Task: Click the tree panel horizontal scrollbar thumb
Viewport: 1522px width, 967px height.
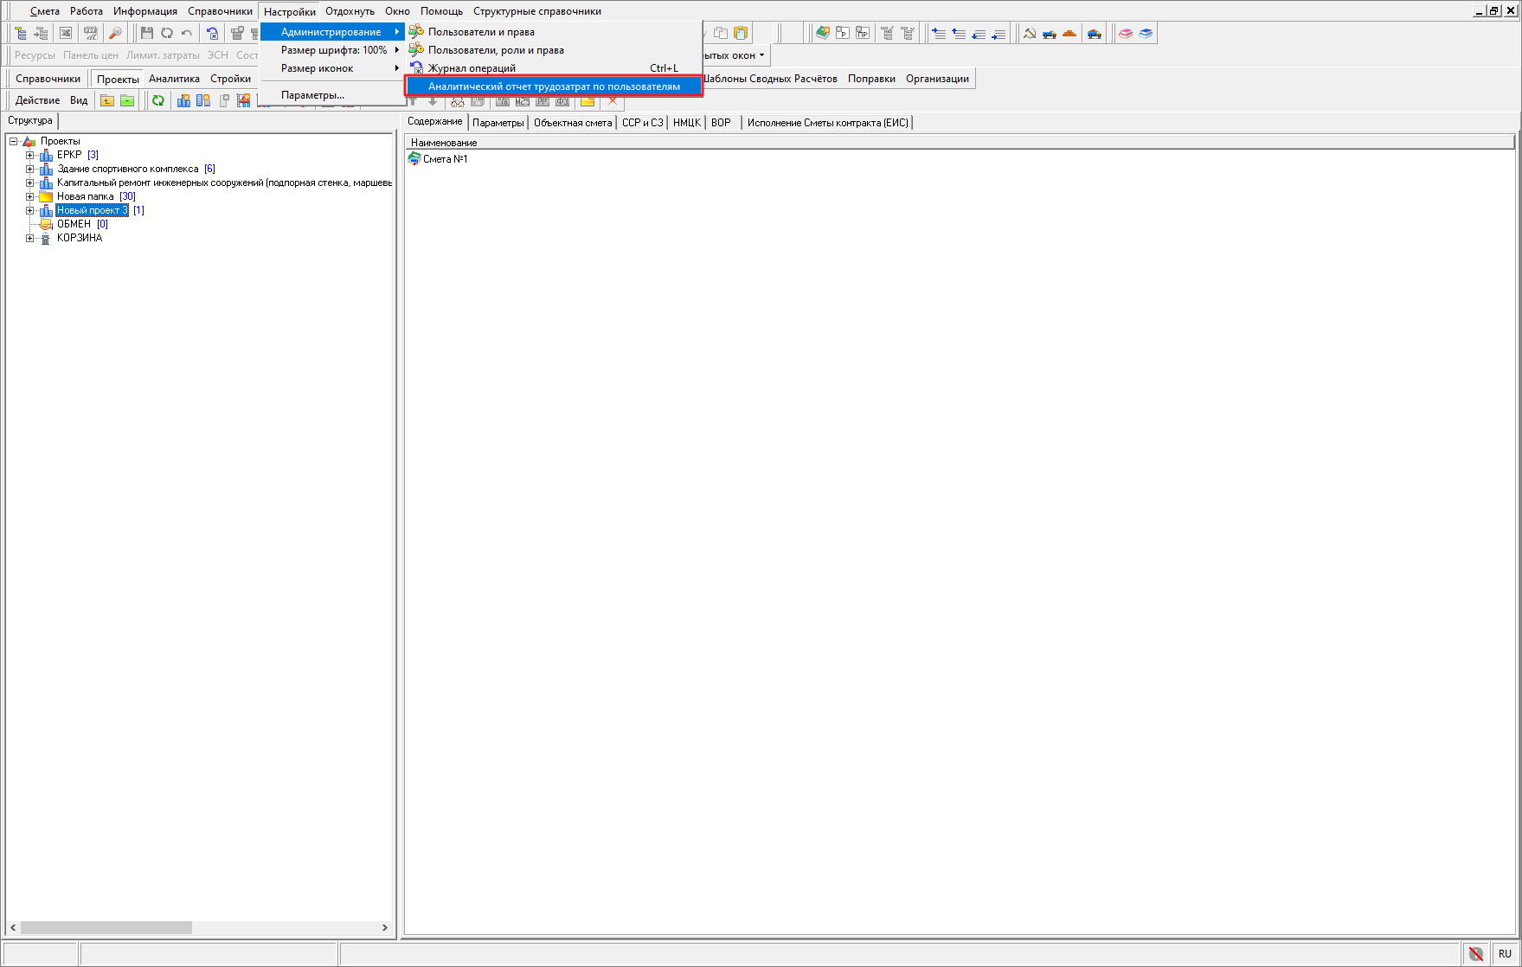Action: click(x=106, y=928)
